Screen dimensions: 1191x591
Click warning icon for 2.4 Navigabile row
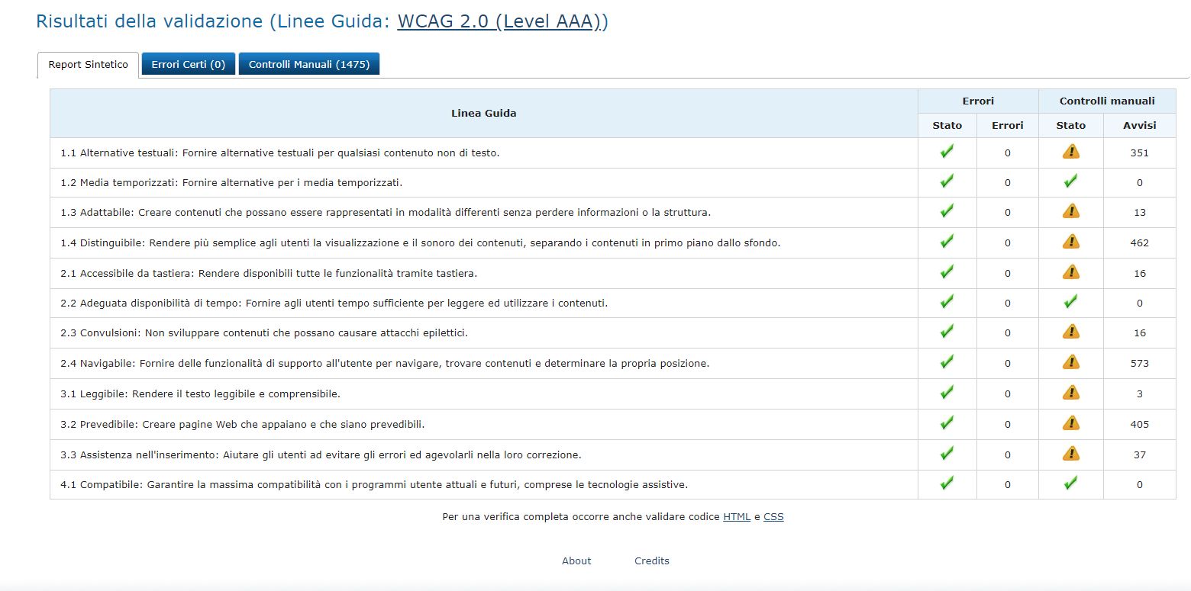(1070, 362)
